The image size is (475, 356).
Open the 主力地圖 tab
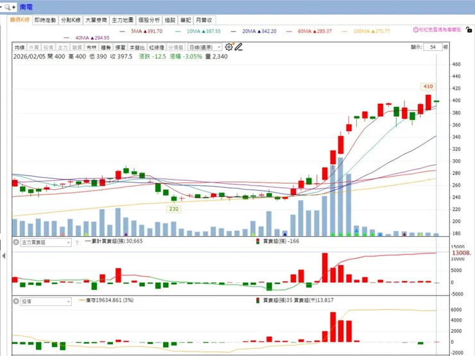(x=123, y=20)
